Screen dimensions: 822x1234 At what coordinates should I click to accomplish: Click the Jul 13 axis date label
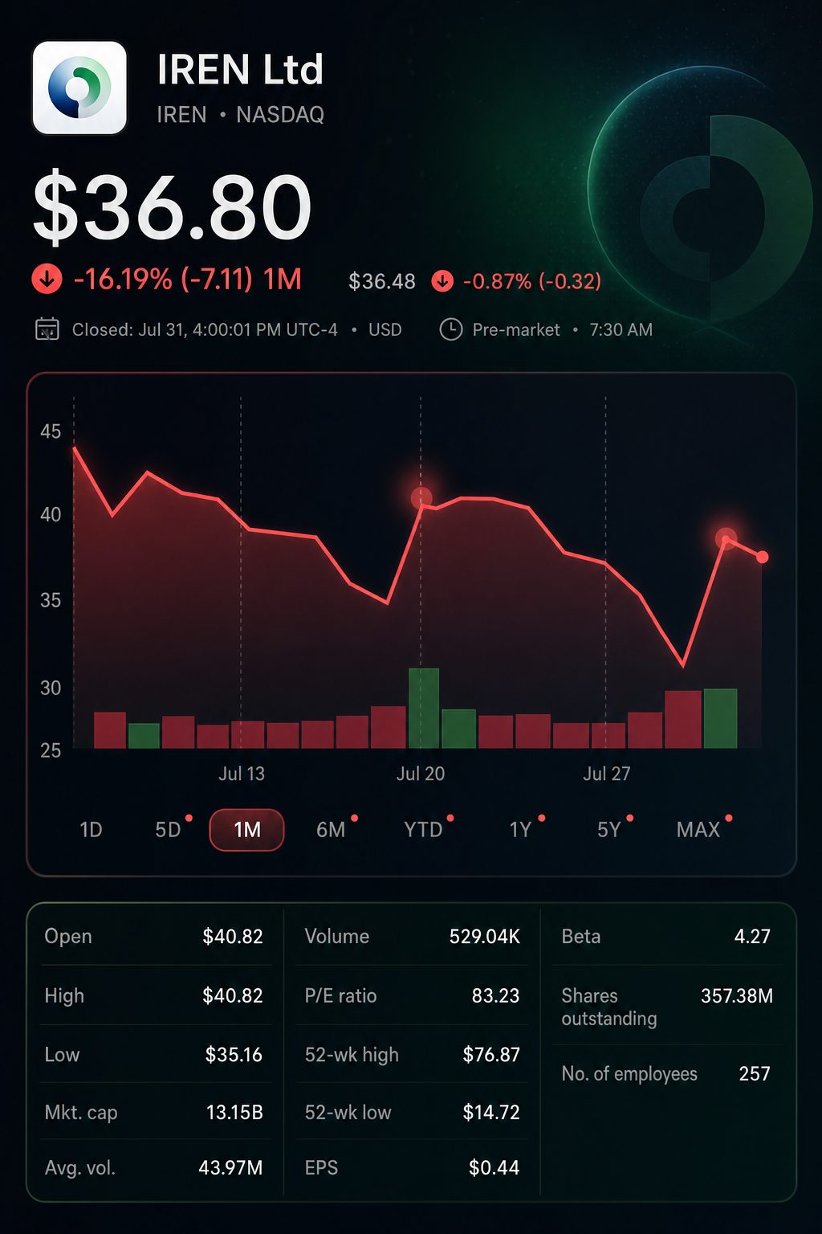(242, 774)
